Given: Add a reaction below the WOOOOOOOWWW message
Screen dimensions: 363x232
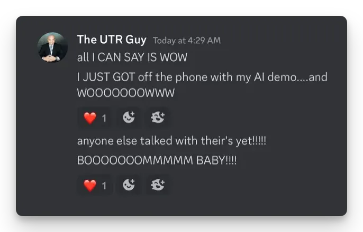Looking at the screenshot, I should (x=129, y=118).
